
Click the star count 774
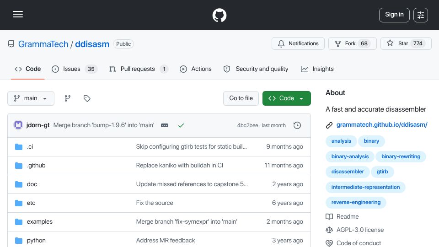[418, 43]
